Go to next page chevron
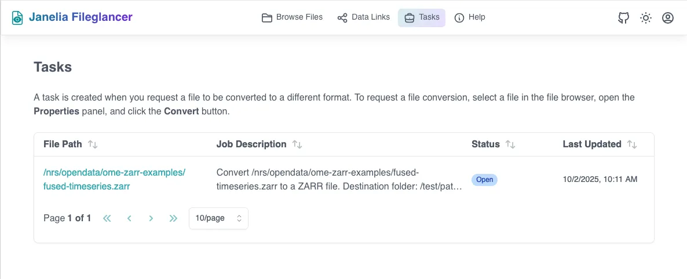Viewport: 687px width, 279px height. pyautogui.click(x=151, y=218)
